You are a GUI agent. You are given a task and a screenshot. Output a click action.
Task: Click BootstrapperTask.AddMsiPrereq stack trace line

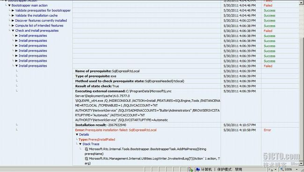145,151
